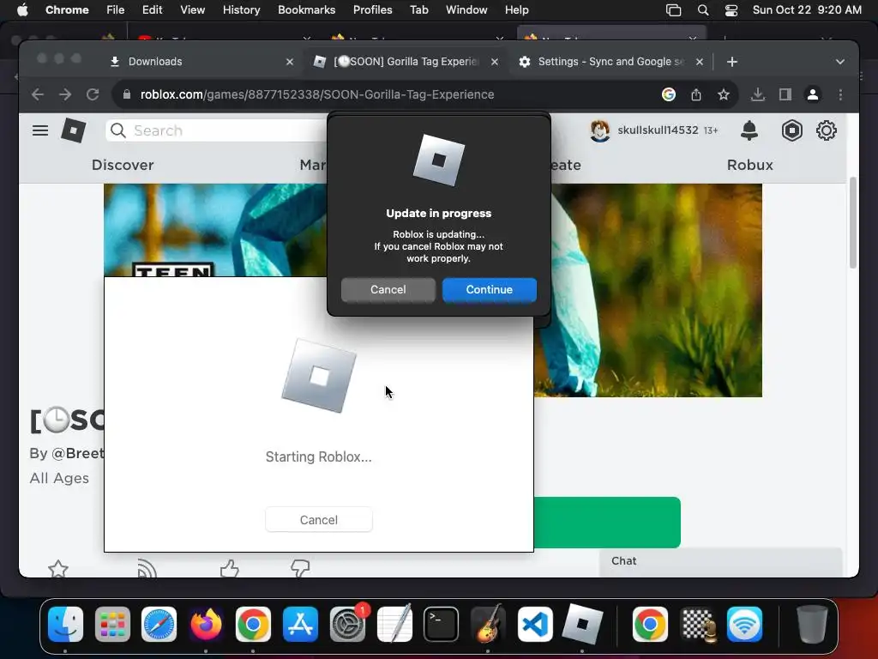The width and height of the screenshot is (878, 659).
Task: Open Launchpad from the Dock
Action: coord(112,624)
